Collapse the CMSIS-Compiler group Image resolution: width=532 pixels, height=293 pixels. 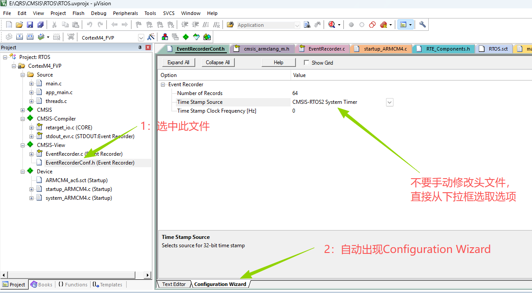point(23,119)
